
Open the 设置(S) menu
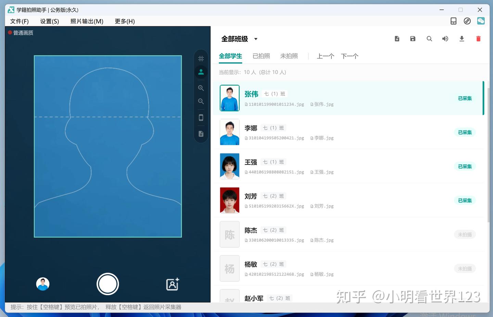(50, 21)
